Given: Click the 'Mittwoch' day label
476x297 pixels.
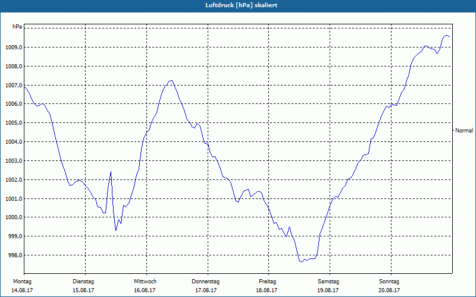Looking at the screenshot, I should pos(145,282).
